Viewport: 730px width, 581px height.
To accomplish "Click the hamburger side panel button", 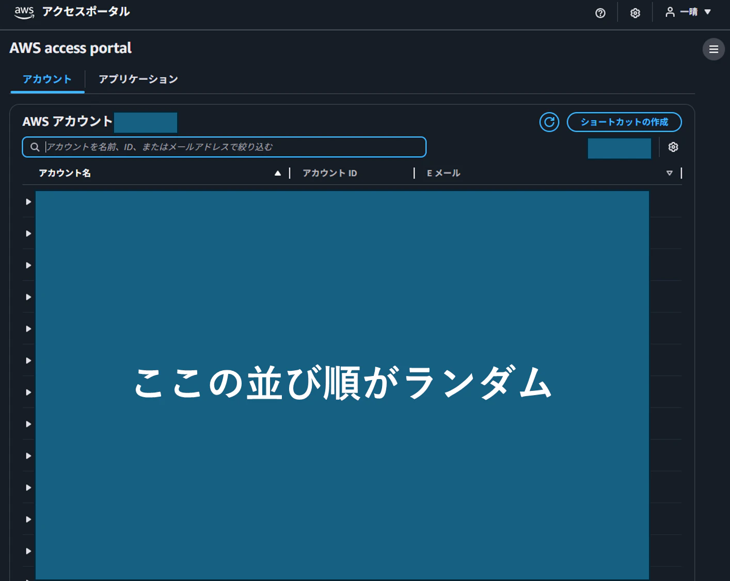I will coord(713,50).
